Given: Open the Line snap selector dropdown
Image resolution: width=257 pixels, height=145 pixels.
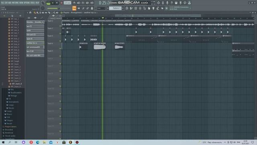Looking at the screenshot, I should 101,8.
